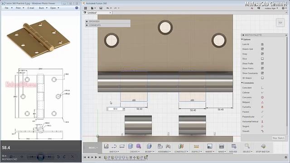Enable the 3D Sketch checkbox
The image size is (290, 163).
[x=262, y=78]
